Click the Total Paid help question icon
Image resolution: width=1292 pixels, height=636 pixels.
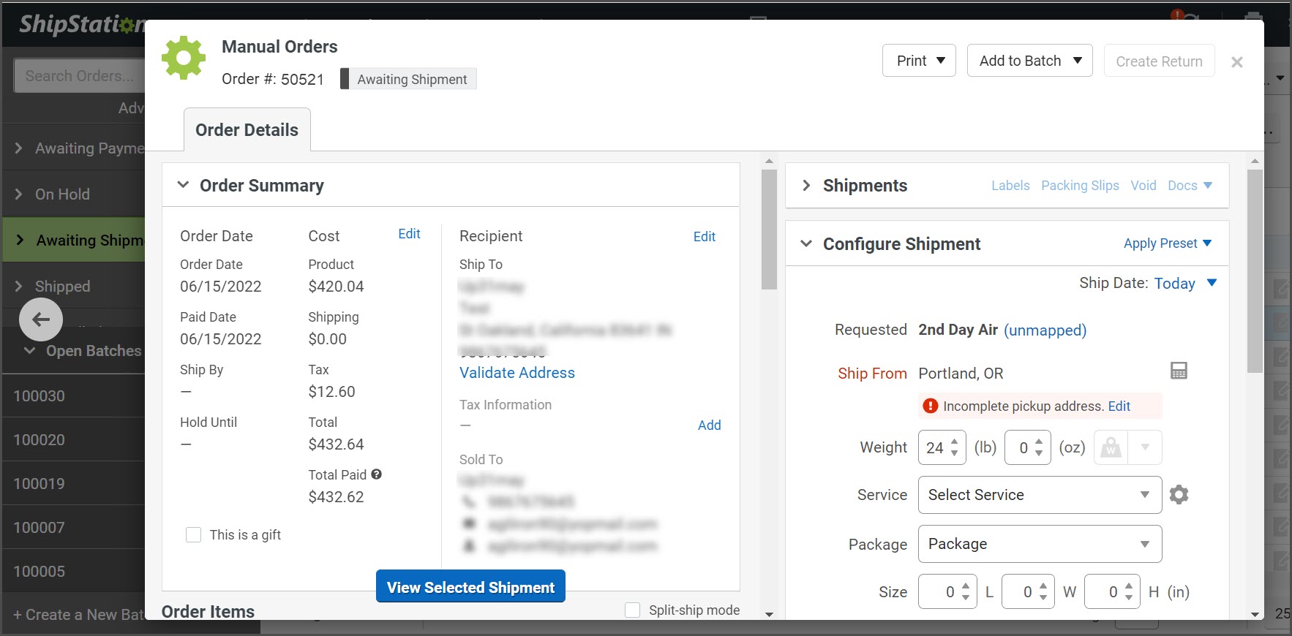pos(376,474)
